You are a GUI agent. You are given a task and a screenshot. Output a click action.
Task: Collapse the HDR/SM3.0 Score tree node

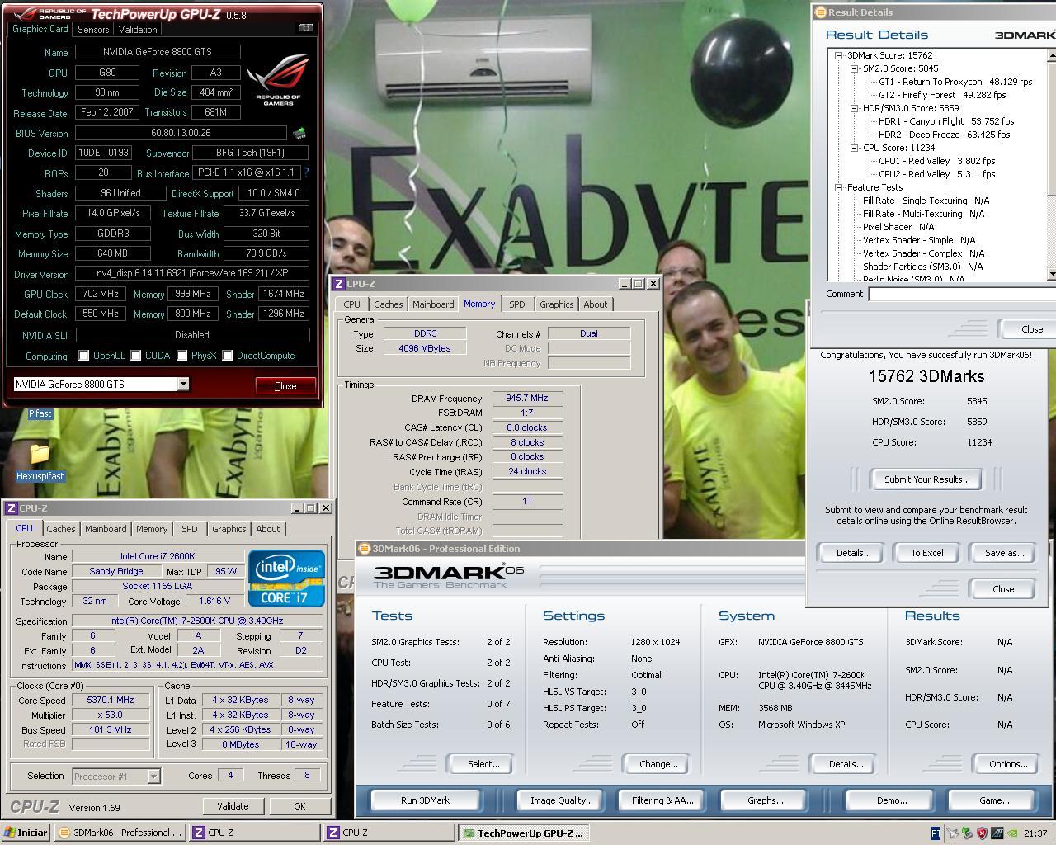854,108
